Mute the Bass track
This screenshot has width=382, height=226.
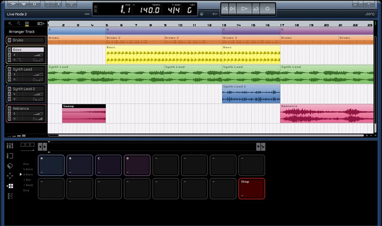coord(9,50)
